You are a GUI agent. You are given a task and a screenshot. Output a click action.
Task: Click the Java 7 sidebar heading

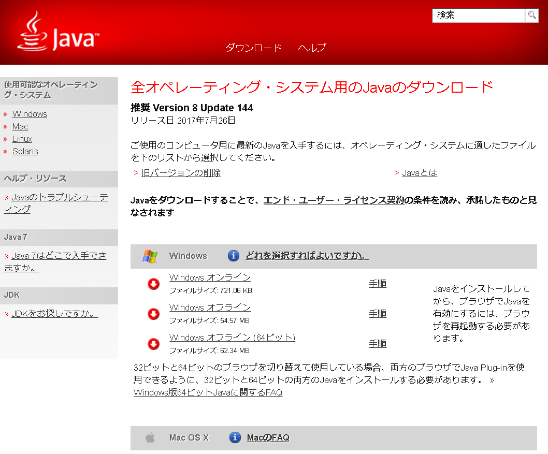[x=16, y=237]
